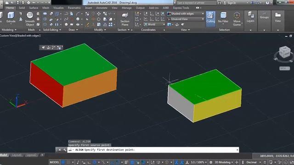Select the Polygon tool in Draw panel
Screen dimensions: 294x165
point(66,24)
